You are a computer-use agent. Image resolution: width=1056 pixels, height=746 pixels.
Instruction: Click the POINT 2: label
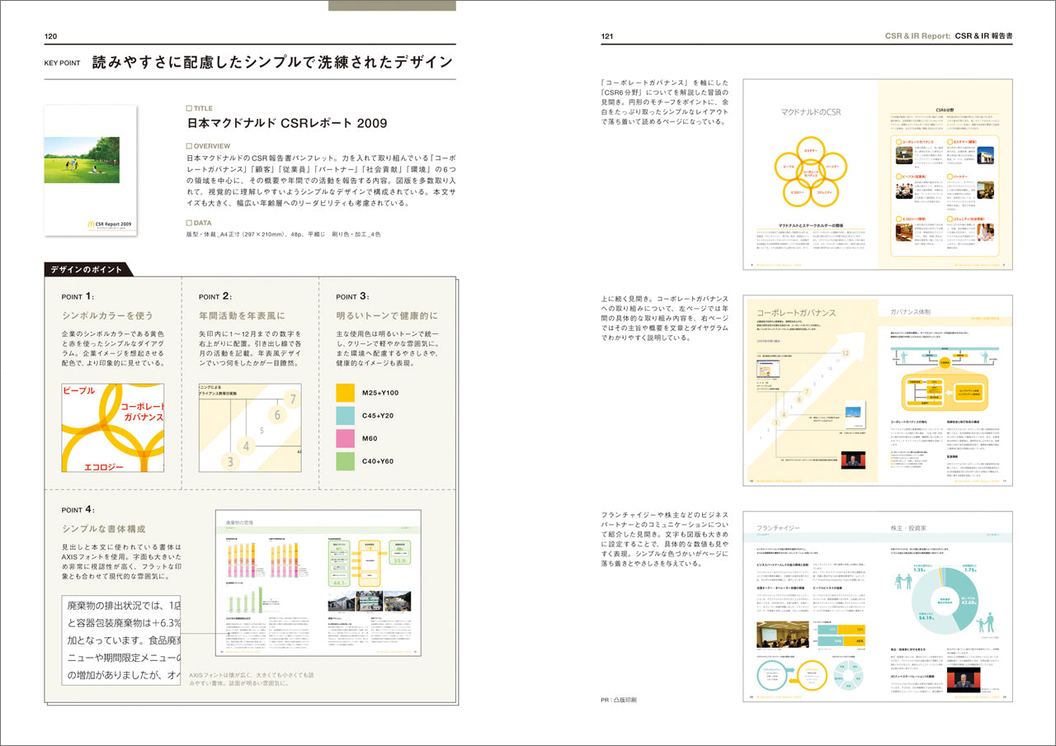point(215,296)
